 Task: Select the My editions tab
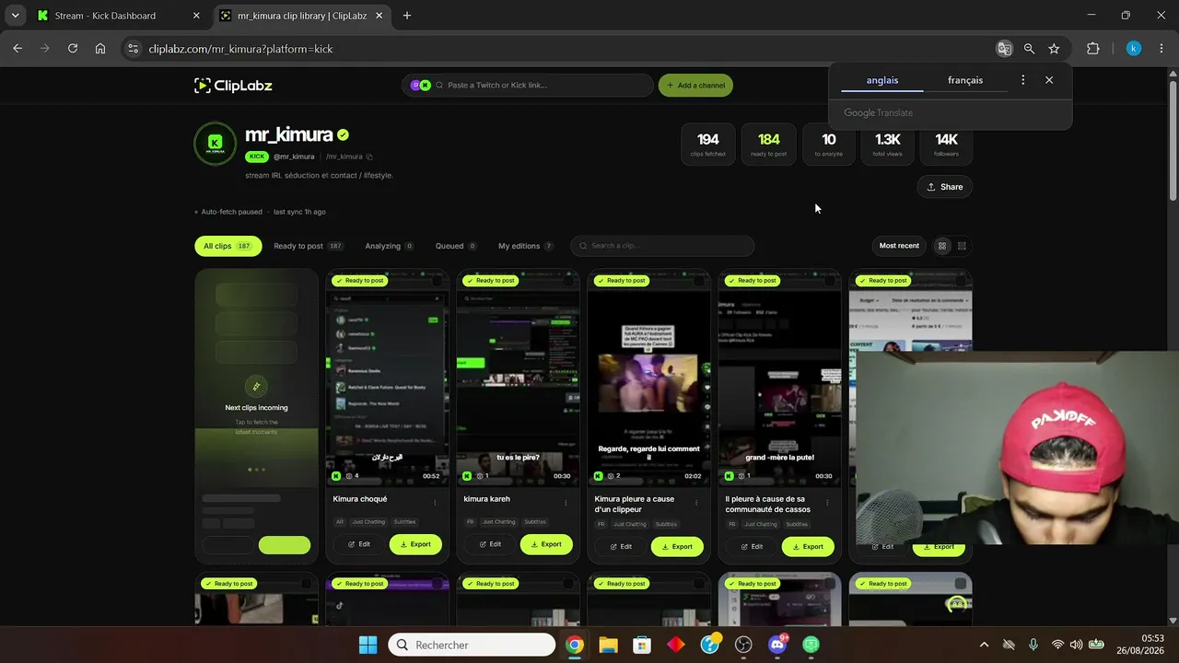click(525, 246)
